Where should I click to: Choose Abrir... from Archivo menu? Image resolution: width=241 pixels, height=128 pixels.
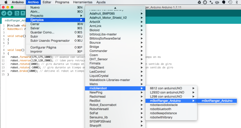point(55,11)
